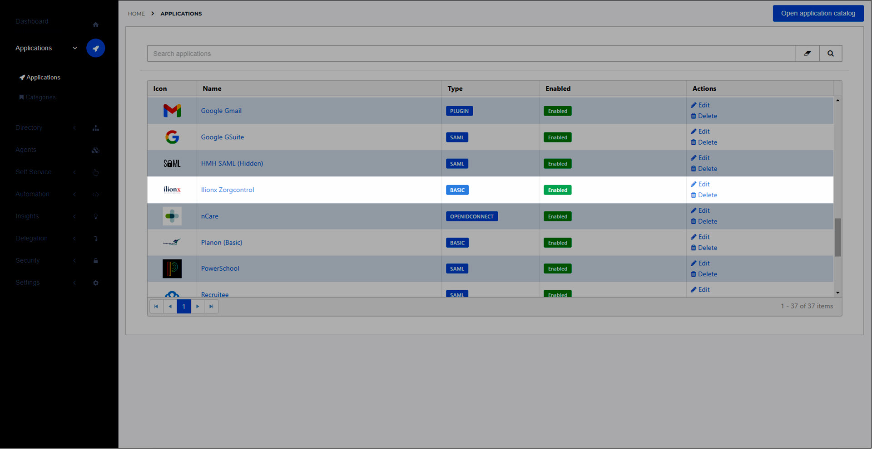The height and width of the screenshot is (449, 872).
Task: Edit the nCare application
Action: (700, 210)
